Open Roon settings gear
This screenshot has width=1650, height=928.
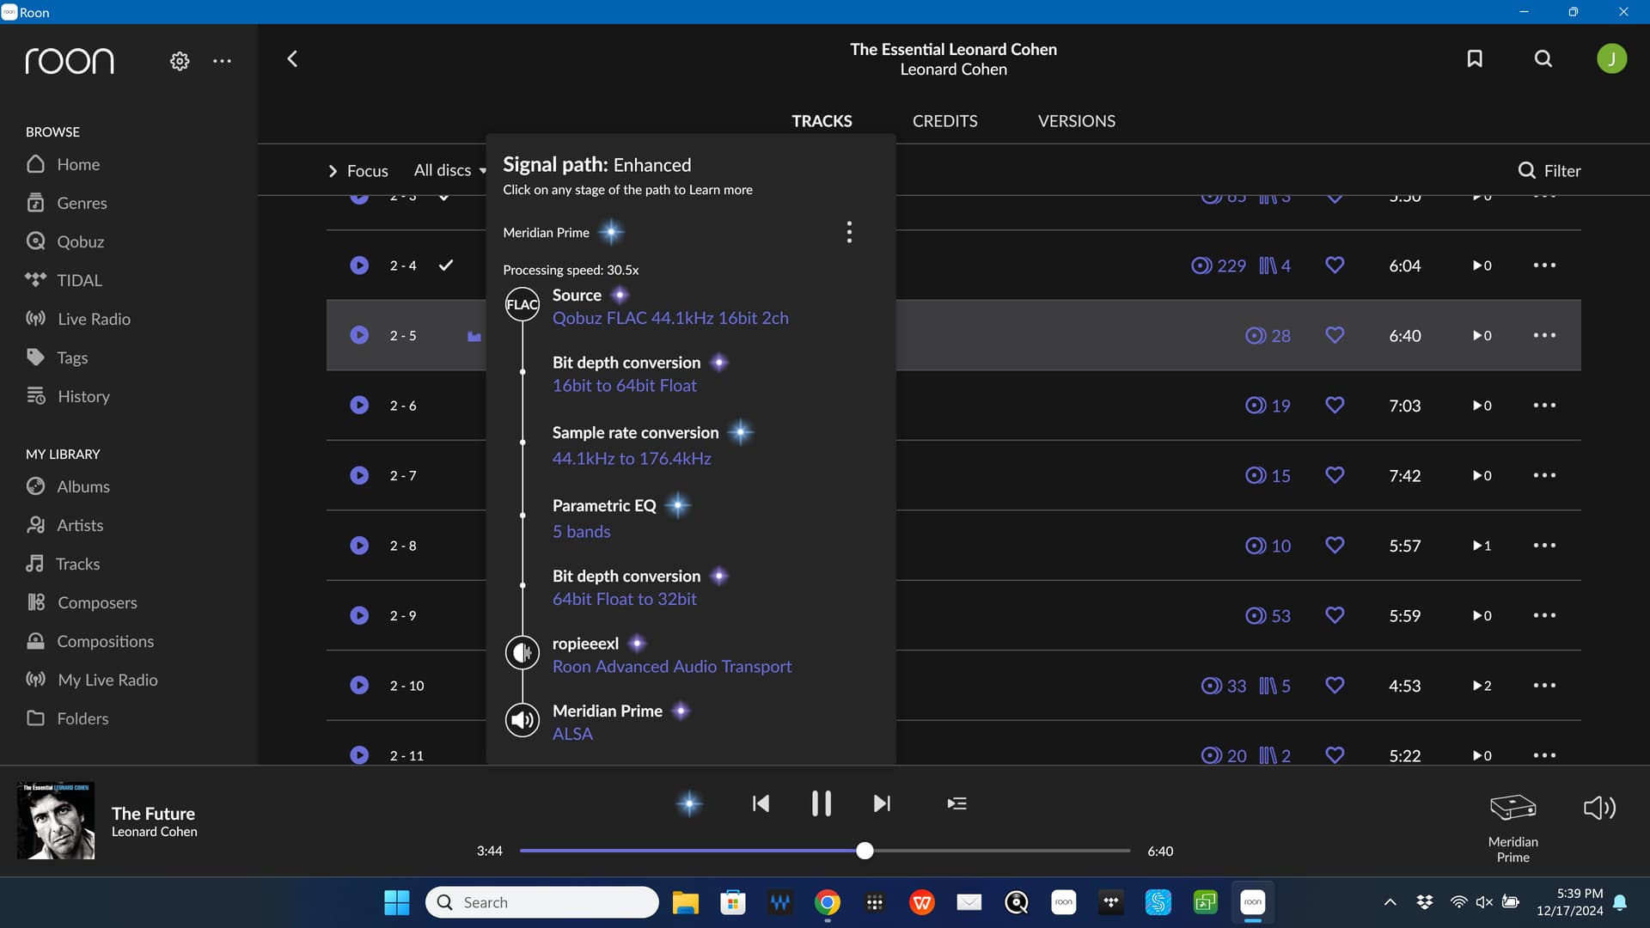[x=179, y=61]
